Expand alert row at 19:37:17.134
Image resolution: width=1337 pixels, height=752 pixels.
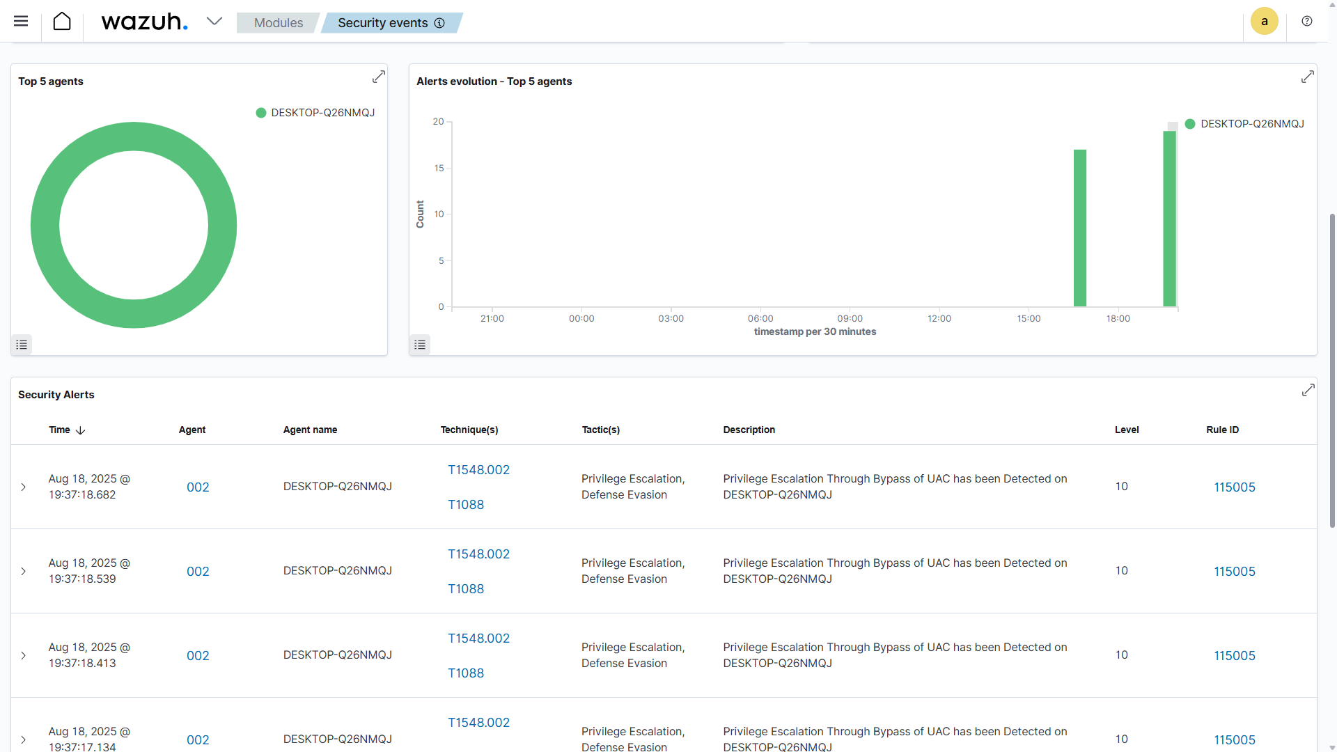[23, 739]
